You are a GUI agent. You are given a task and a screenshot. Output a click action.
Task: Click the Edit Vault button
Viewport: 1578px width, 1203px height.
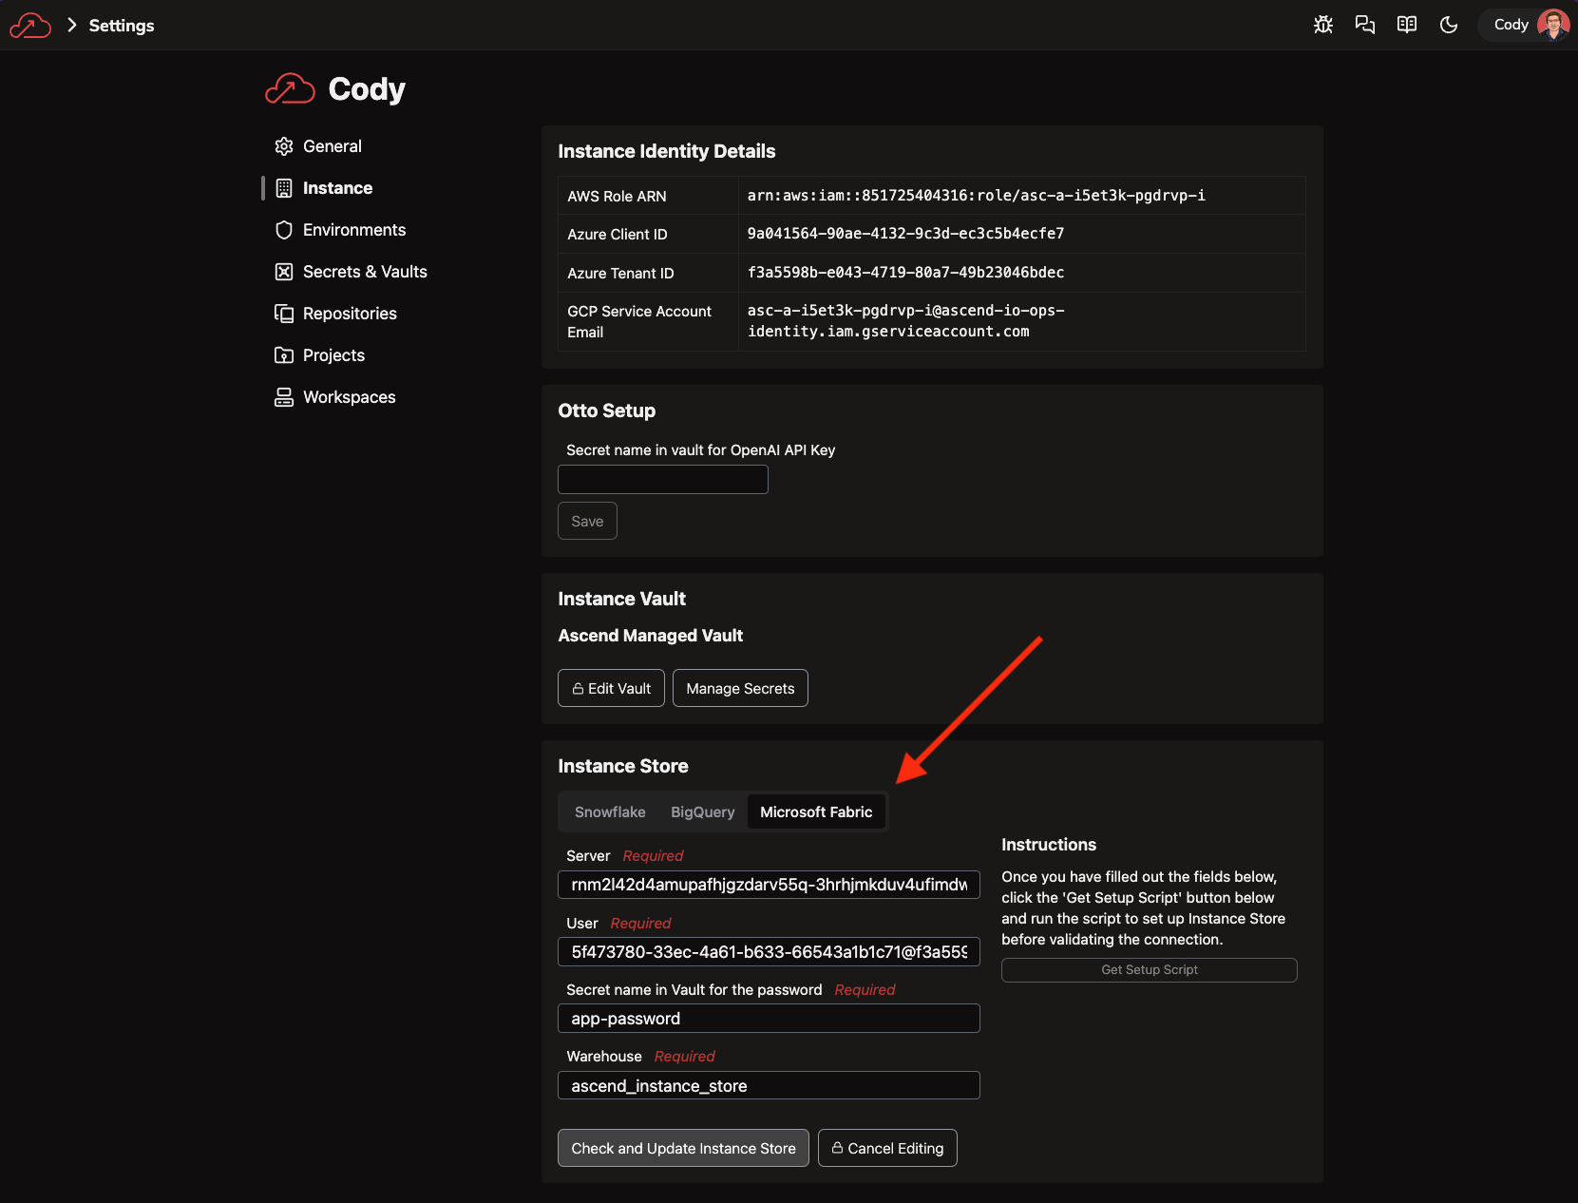click(611, 688)
